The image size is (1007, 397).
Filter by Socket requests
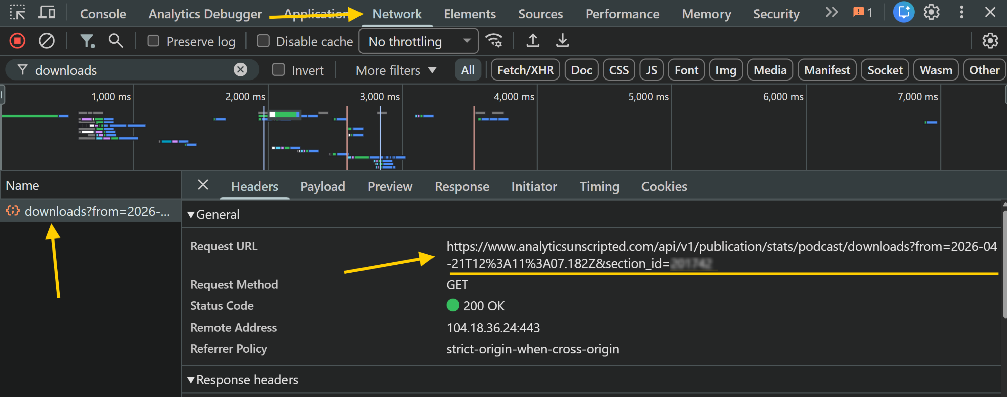(885, 70)
